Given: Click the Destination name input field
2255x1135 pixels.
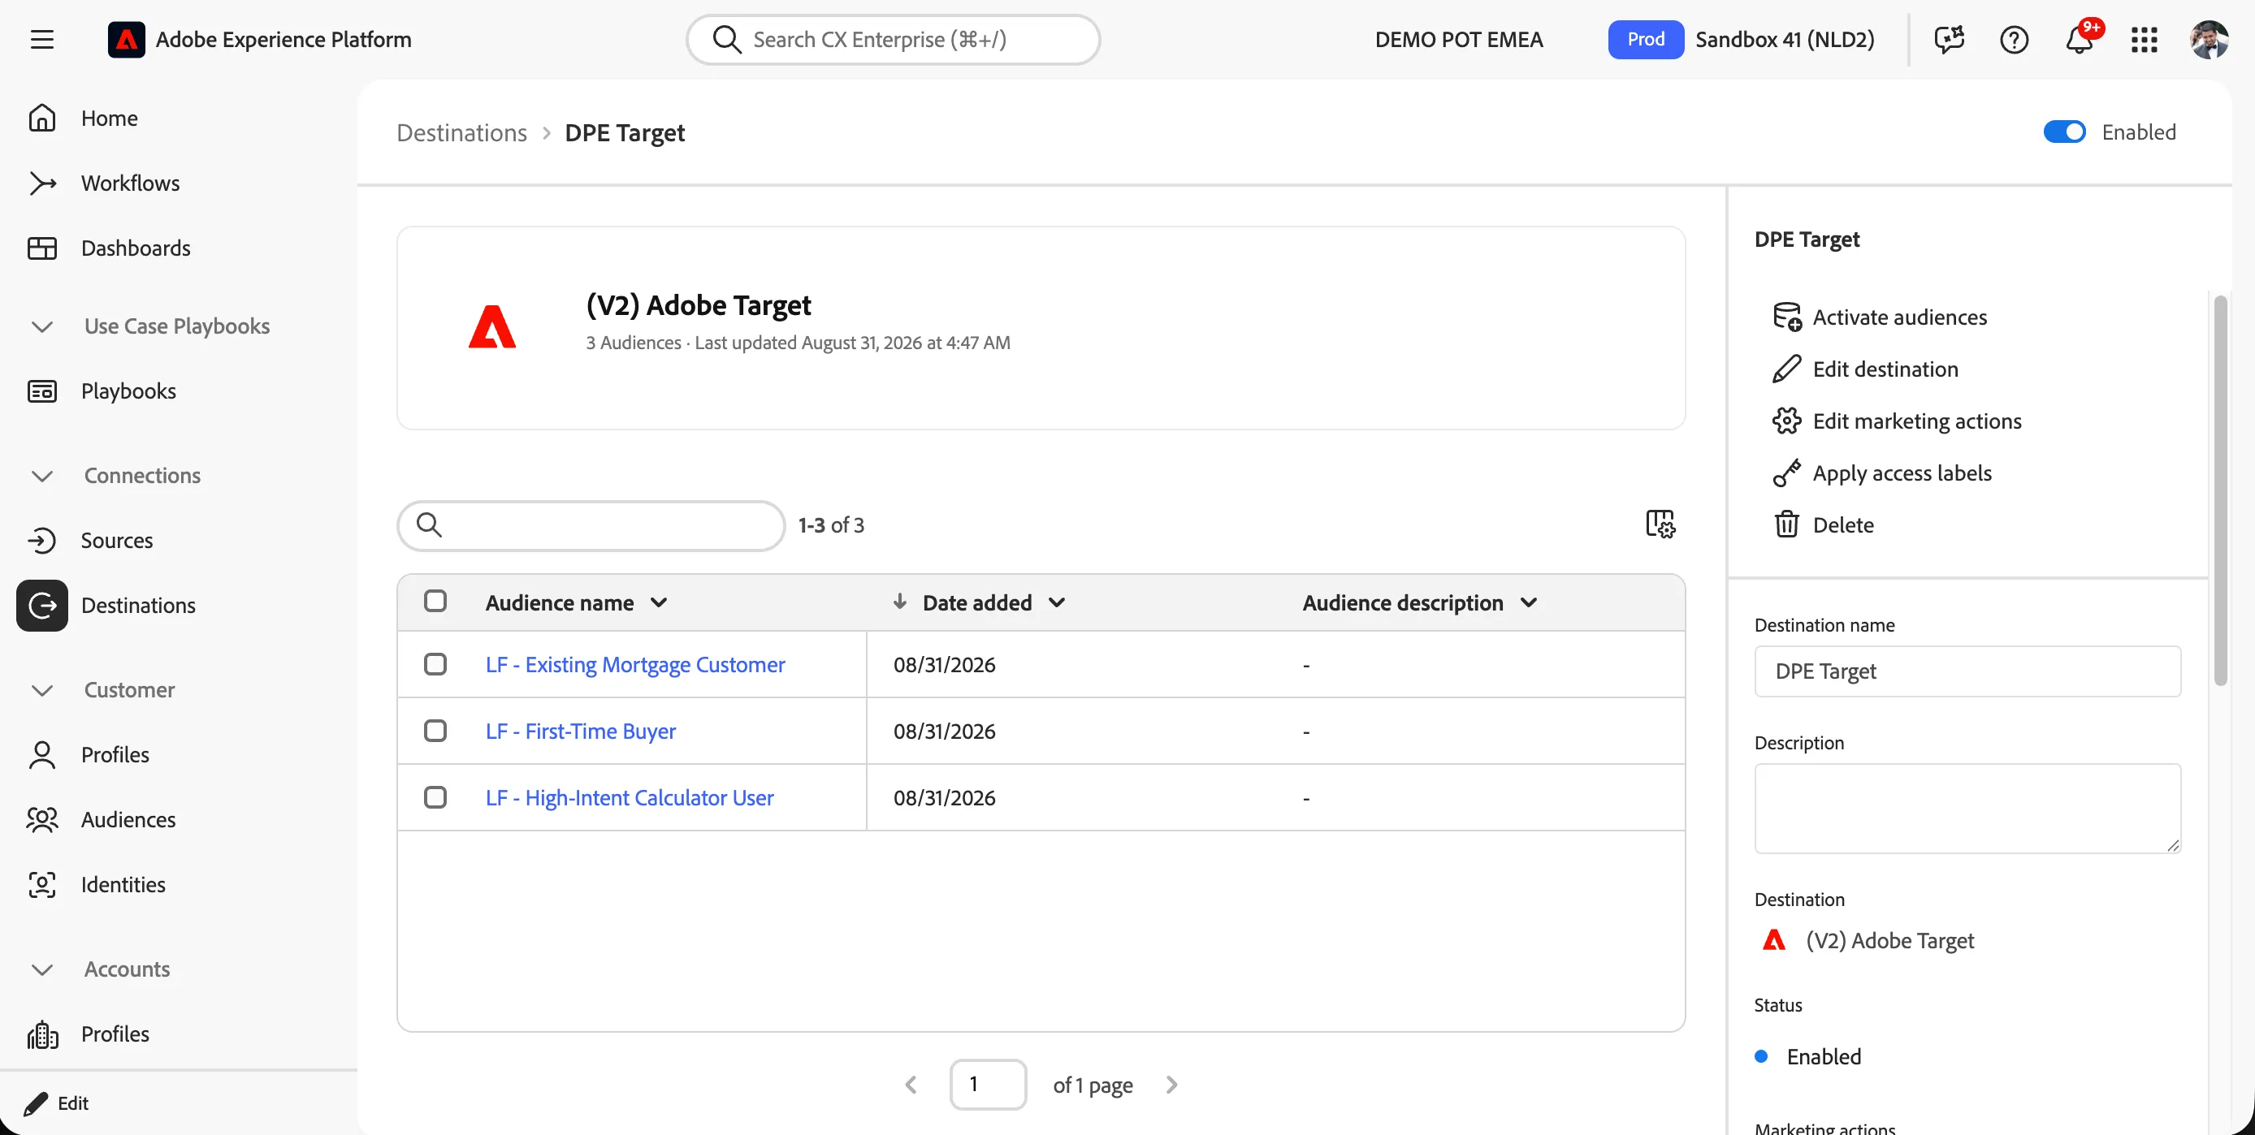Looking at the screenshot, I should pos(1967,671).
